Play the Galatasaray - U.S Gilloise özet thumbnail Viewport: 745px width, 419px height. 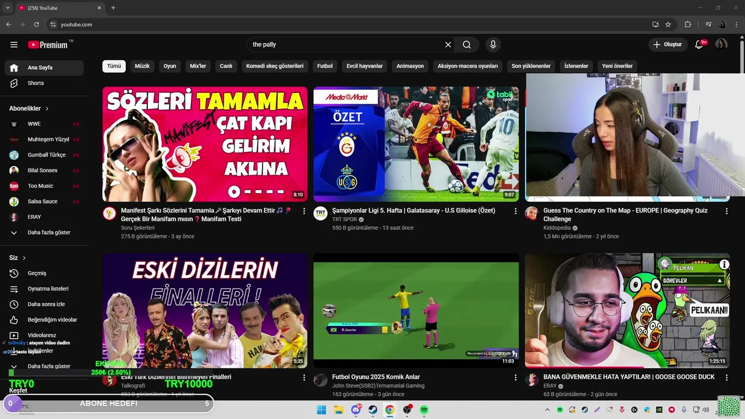coord(416,144)
